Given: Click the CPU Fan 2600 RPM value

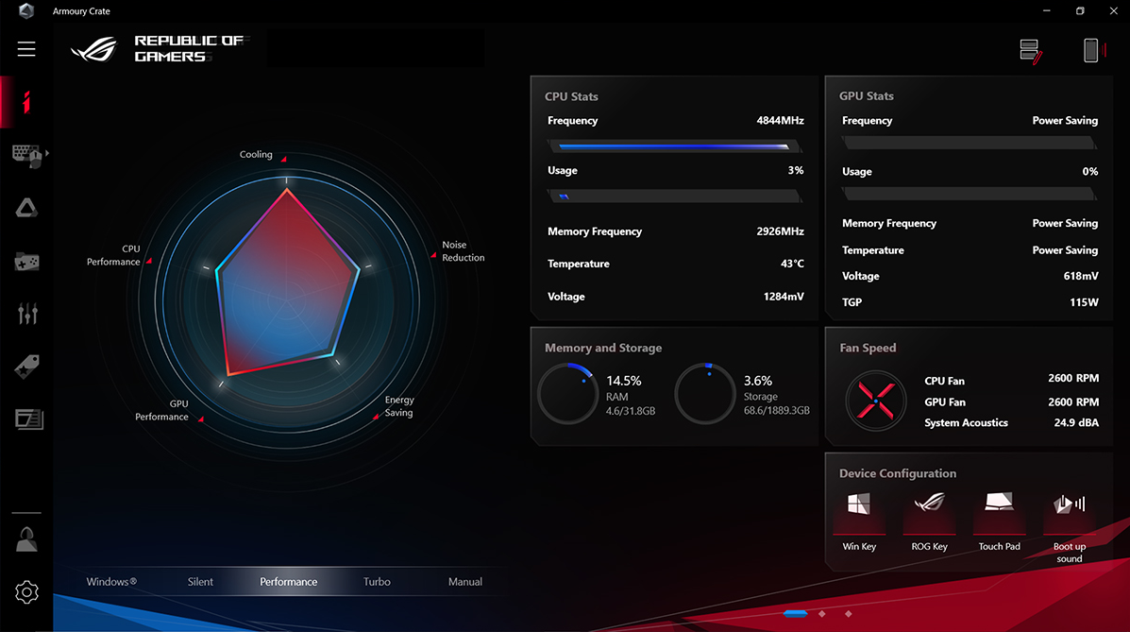Looking at the screenshot, I should (1073, 378).
